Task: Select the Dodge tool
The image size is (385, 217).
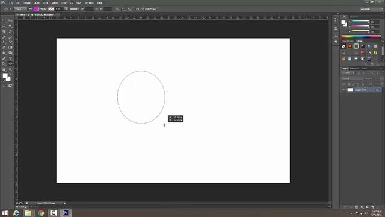Action: (10, 53)
